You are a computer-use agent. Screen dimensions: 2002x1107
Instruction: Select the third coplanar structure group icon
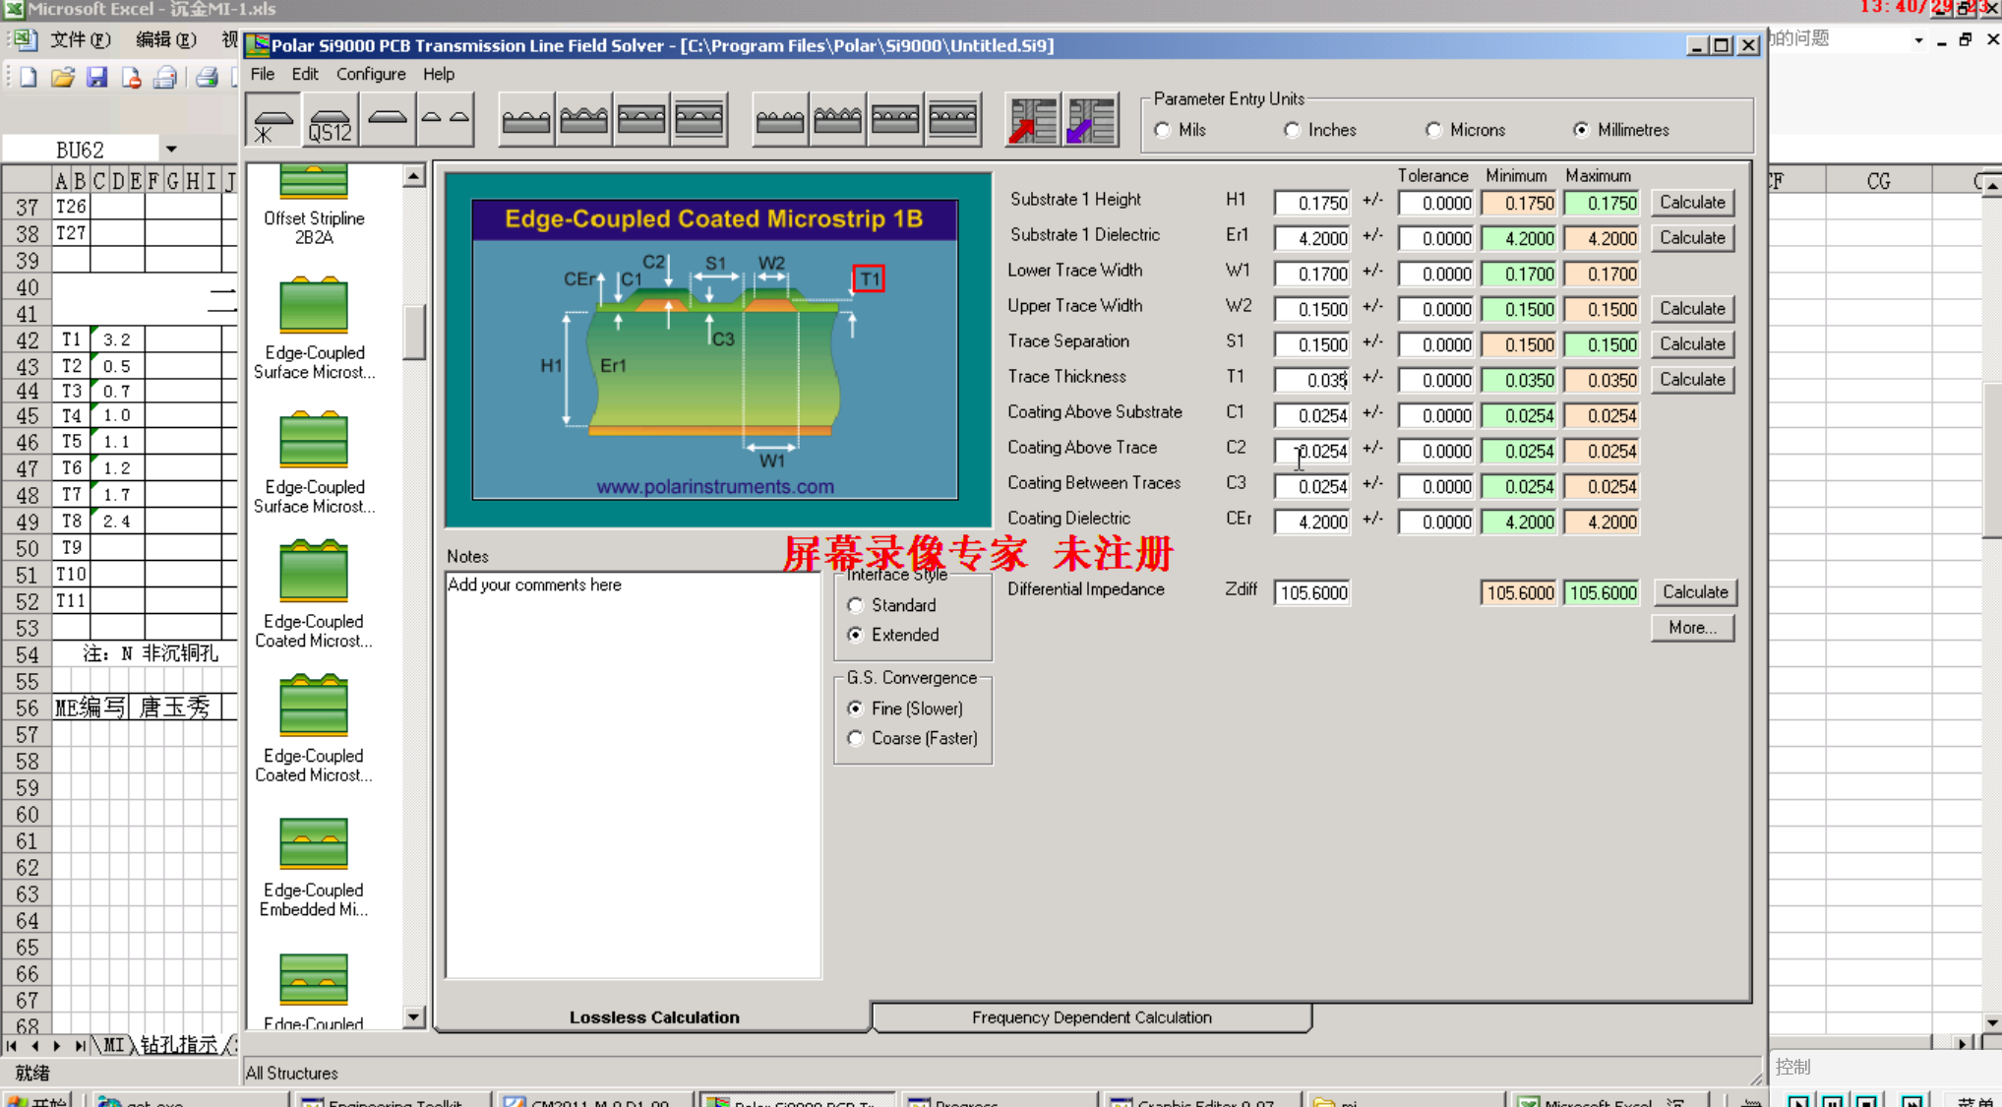click(x=895, y=121)
